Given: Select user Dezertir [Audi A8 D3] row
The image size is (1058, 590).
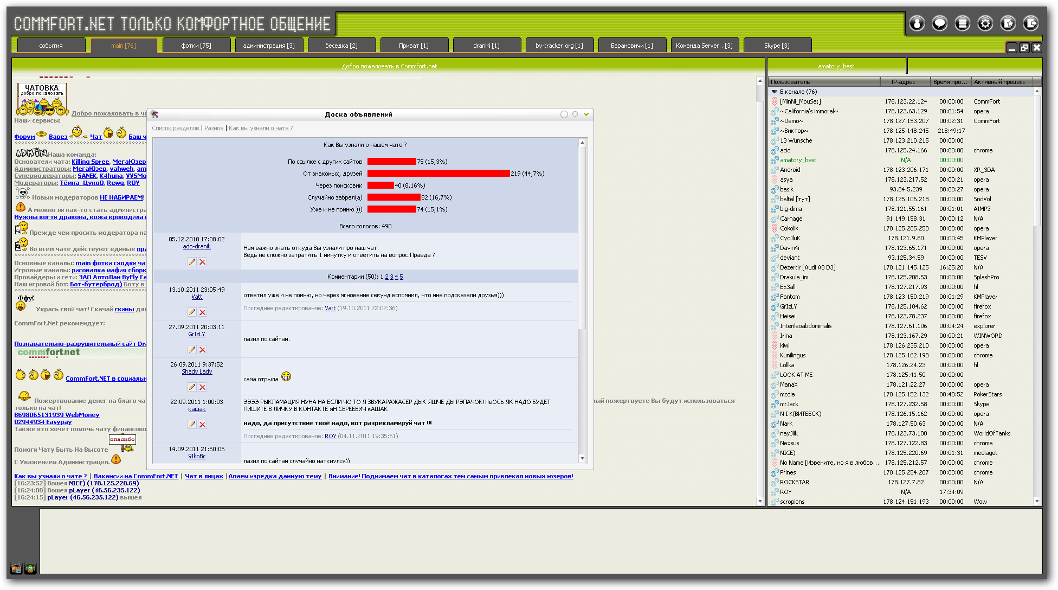Looking at the screenshot, I should tap(901, 267).
